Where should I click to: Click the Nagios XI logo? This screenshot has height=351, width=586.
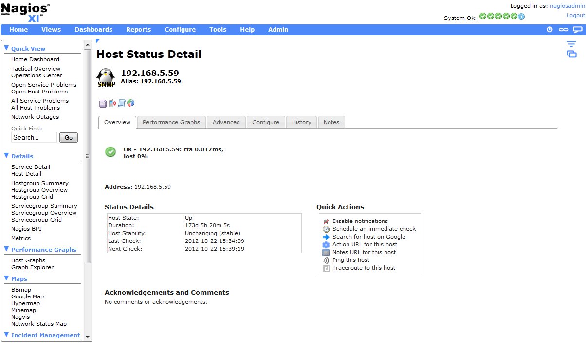(x=25, y=13)
